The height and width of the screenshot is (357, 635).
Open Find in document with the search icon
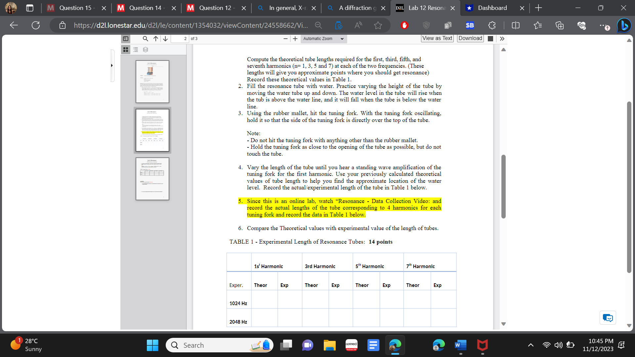[145, 39]
